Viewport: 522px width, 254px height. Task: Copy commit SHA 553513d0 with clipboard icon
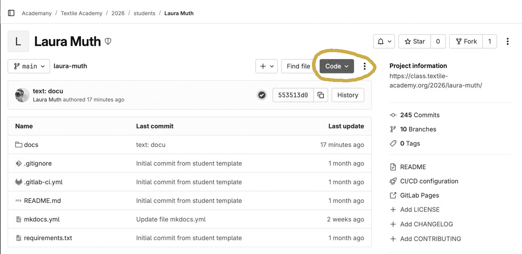pos(321,95)
